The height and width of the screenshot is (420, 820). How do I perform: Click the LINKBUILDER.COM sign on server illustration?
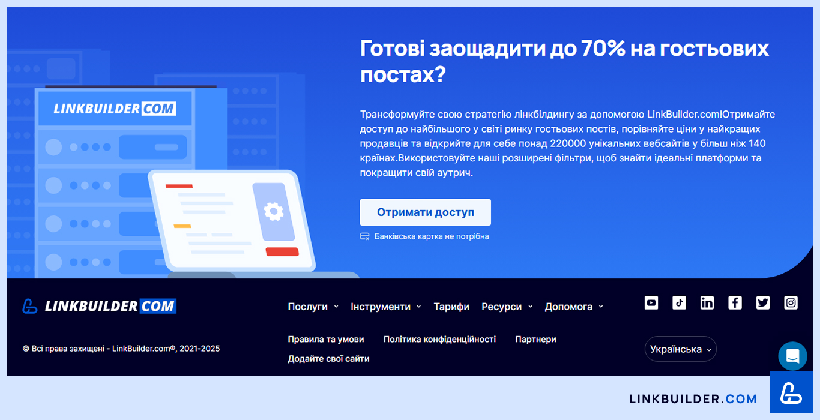tap(115, 109)
